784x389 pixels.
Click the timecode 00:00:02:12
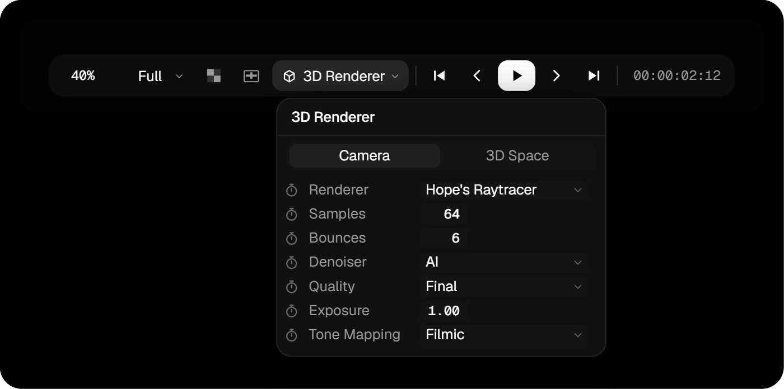click(x=677, y=76)
